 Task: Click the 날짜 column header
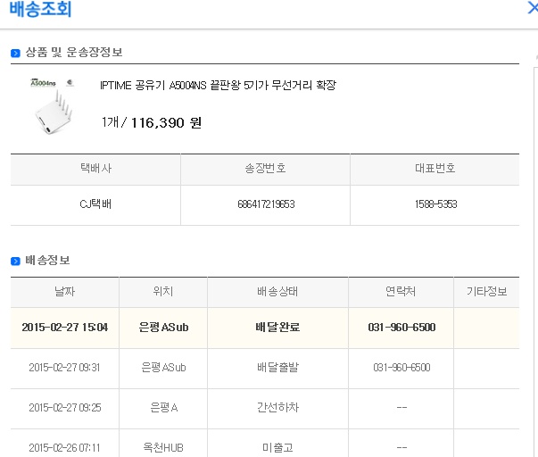[x=64, y=292]
